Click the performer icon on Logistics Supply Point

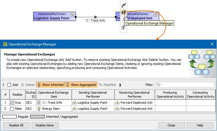(x=73, y=15)
